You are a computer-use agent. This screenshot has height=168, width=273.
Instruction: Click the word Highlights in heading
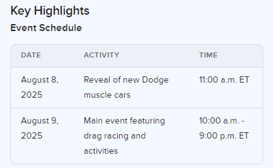(x=62, y=11)
